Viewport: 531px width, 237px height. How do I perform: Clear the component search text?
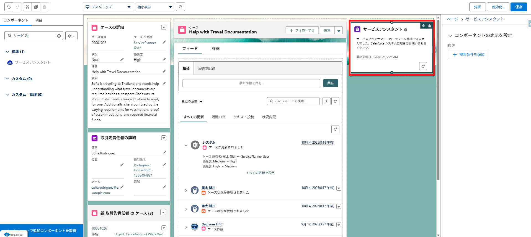click(x=59, y=36)
